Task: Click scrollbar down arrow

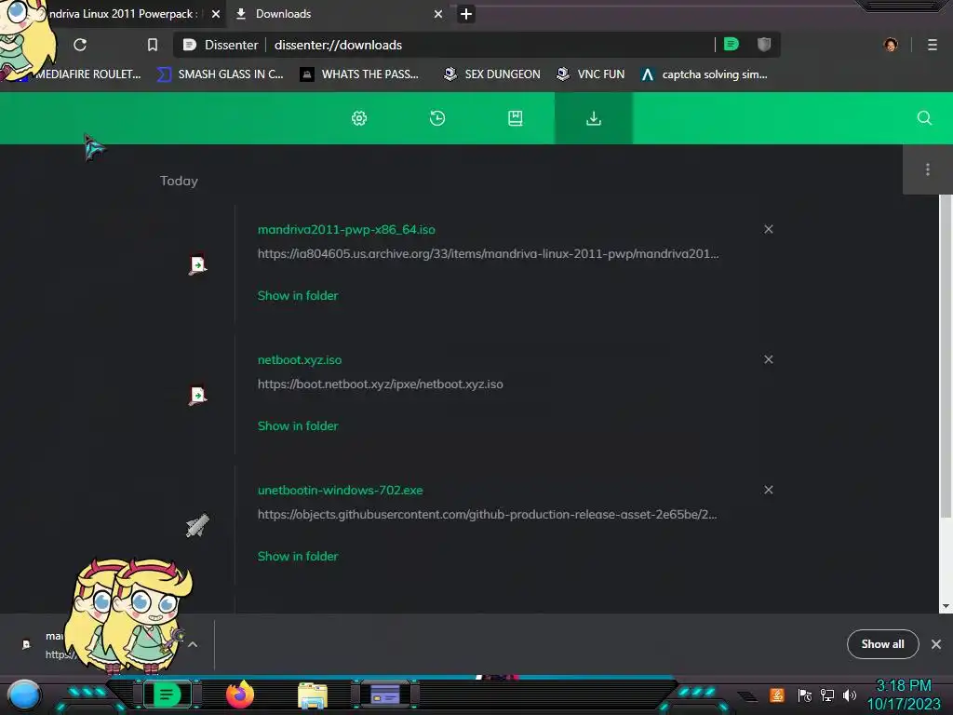Action: tap(946, 606)
